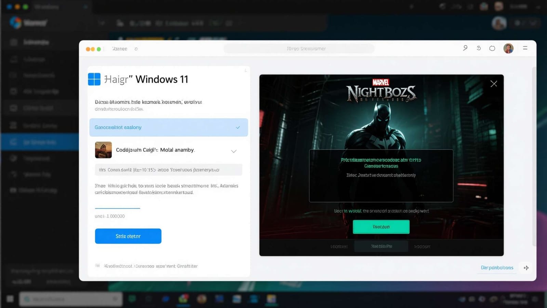This screenshot has width=547, height=308.
Task: Click the "unei: 1.000000" value text
Action: click(x=110, y=216)
